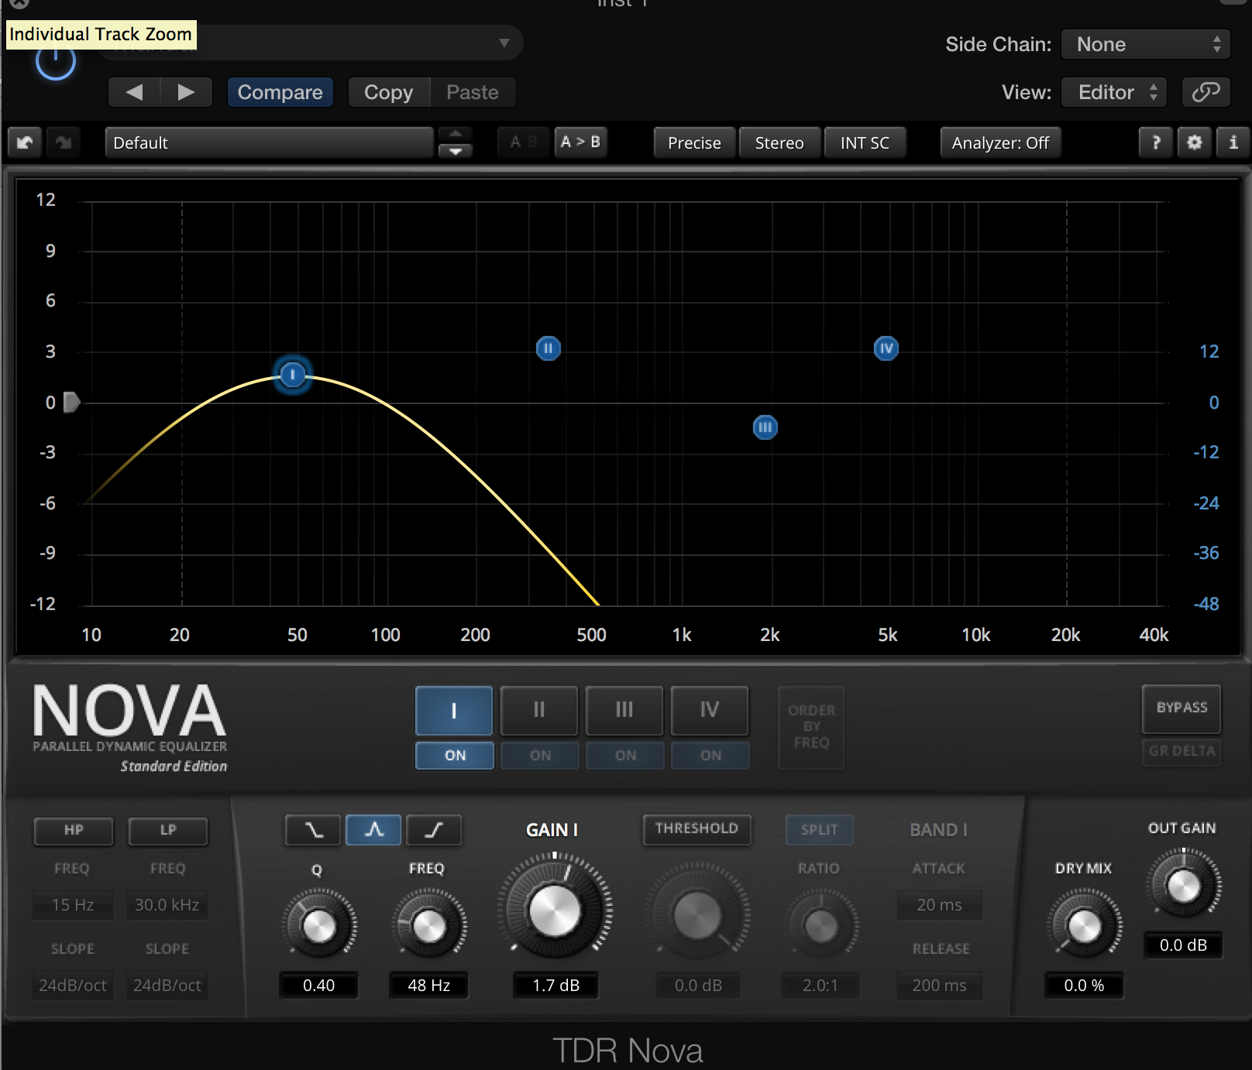Click the Analyzer: Off button
Screen dimensions: 1252x1070
[1000, 142]
